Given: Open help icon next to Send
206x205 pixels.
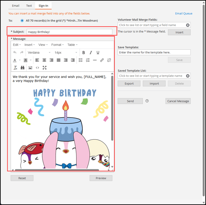Looking at the screenshot, I should [147, 101].
